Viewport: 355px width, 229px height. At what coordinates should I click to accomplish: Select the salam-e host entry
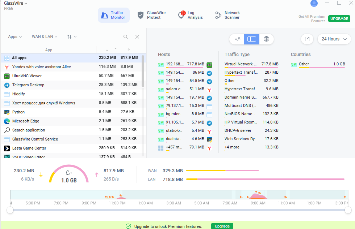coord(181,90)
